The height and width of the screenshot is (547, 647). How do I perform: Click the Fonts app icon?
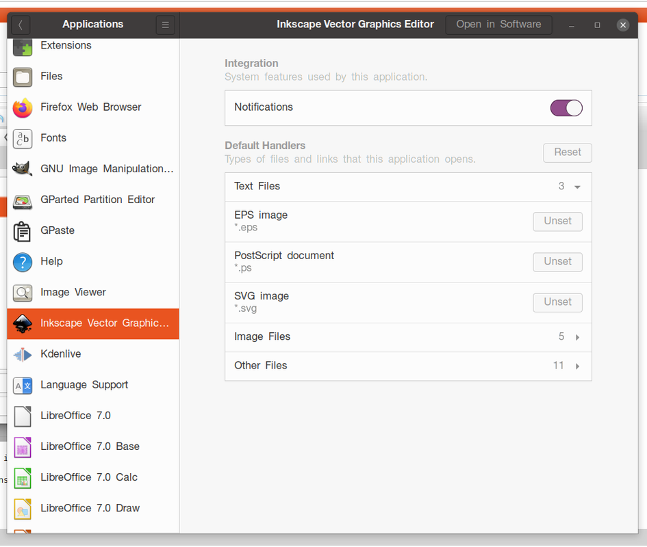click(x=23, y=139)
